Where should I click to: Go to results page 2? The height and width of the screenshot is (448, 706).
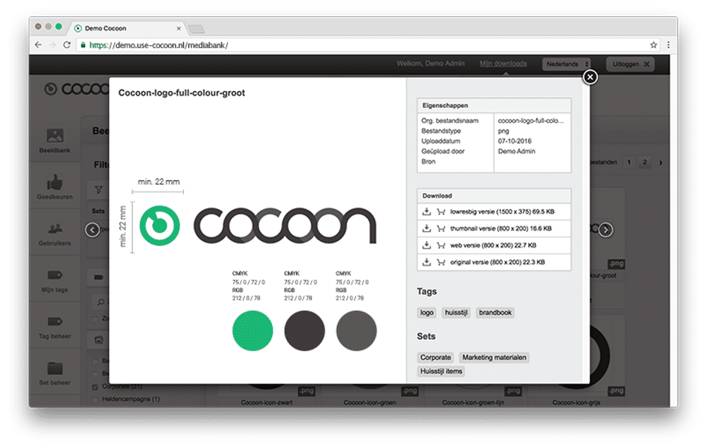645,162
